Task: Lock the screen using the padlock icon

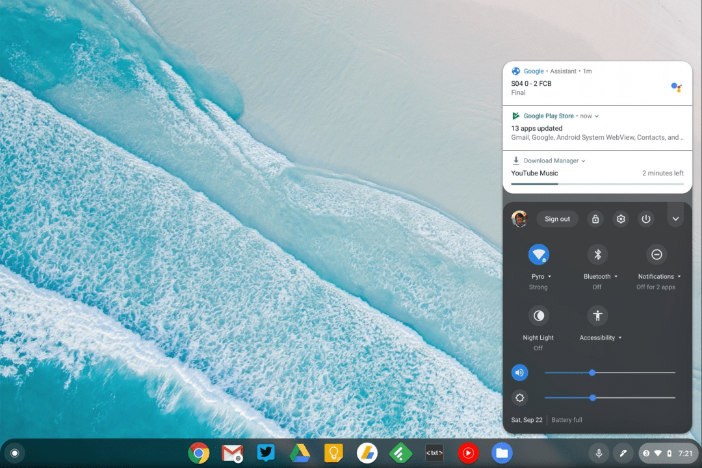Action: tap(595, 218)
